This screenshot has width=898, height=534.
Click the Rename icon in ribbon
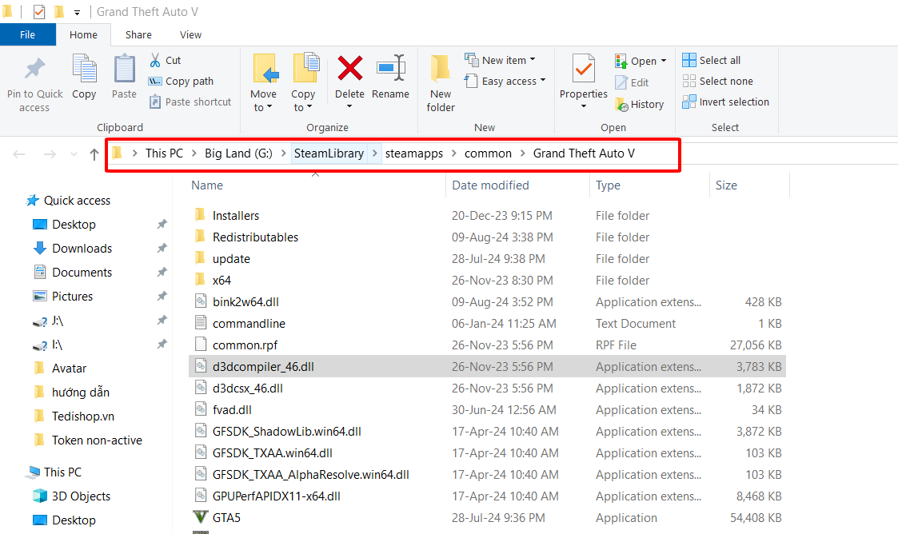(390, 69)
